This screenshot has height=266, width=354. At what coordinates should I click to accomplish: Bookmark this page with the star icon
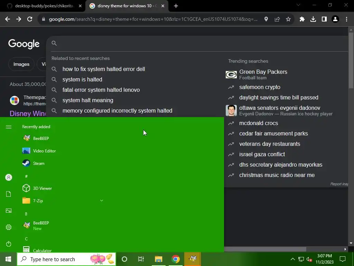[288, 19]
